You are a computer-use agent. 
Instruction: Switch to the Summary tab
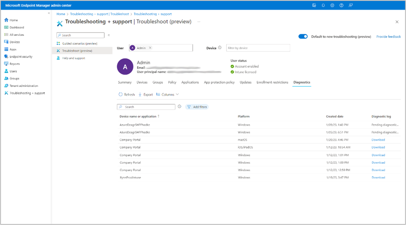(125, 82)
